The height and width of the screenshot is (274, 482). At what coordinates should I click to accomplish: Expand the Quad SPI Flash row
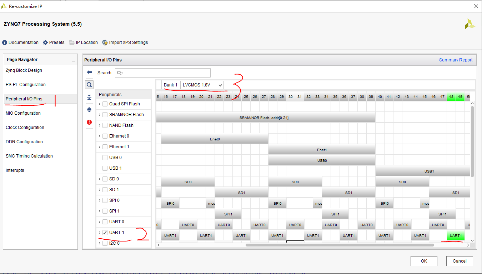[100, 104]
